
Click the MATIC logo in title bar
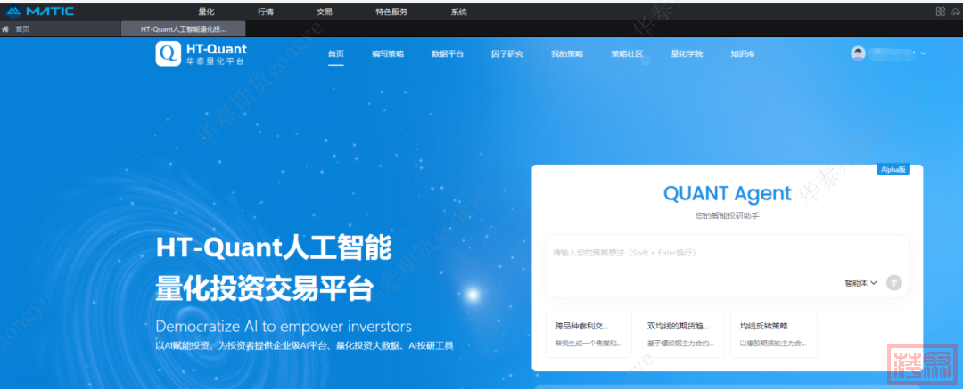[x=41, y=12]
